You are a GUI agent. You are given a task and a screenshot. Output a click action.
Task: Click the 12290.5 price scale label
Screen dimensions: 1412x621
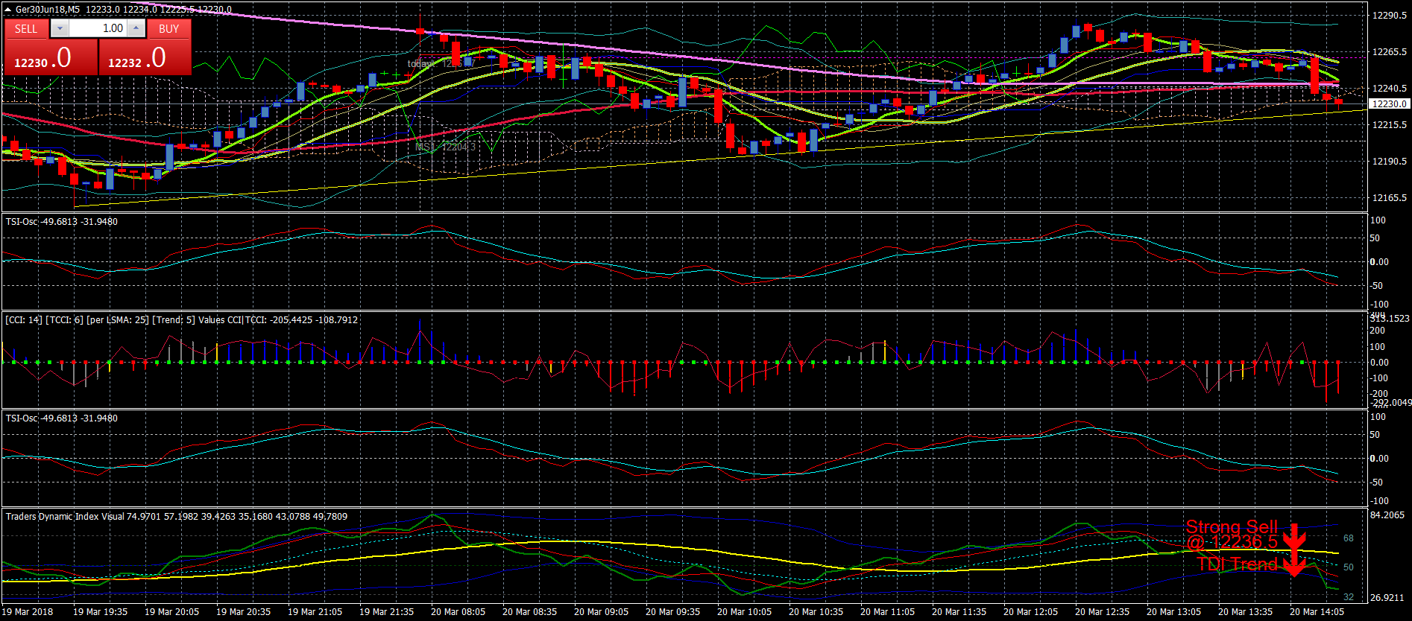[x=1390, y=15]
